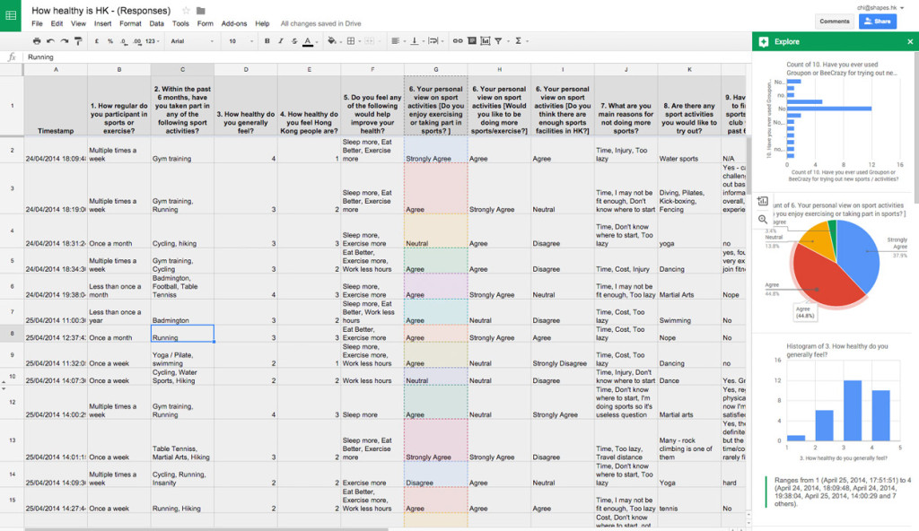Click the Undo arrow icon

51,41
